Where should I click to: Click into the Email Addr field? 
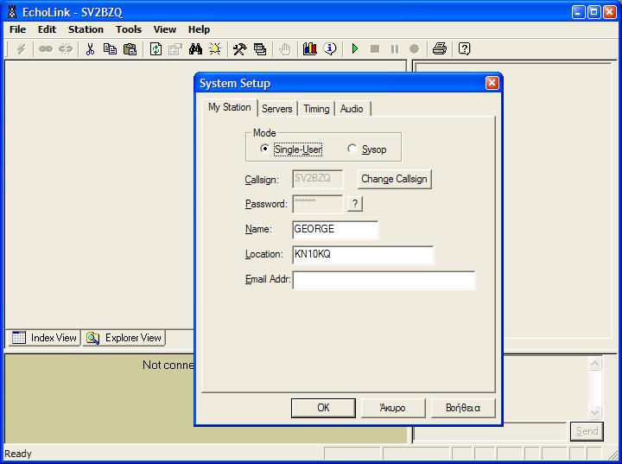tap(384, 280)
